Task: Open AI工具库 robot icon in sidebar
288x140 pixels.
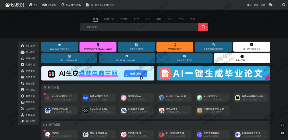Action: 22,52
